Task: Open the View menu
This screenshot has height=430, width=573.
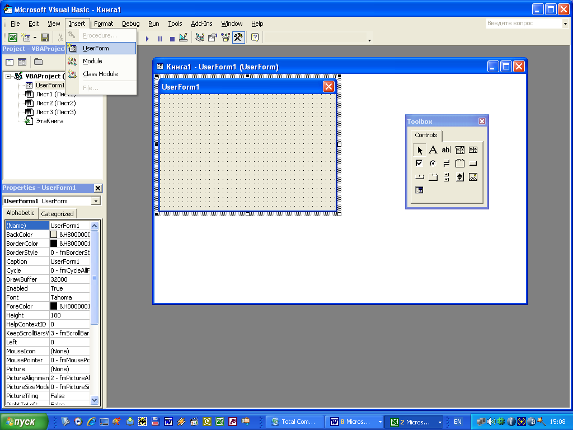Action: 54,24
